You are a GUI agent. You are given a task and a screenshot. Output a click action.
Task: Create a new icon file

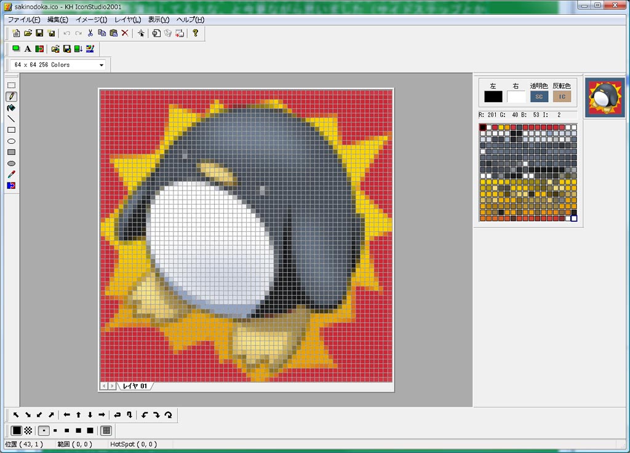click(16, 33)
